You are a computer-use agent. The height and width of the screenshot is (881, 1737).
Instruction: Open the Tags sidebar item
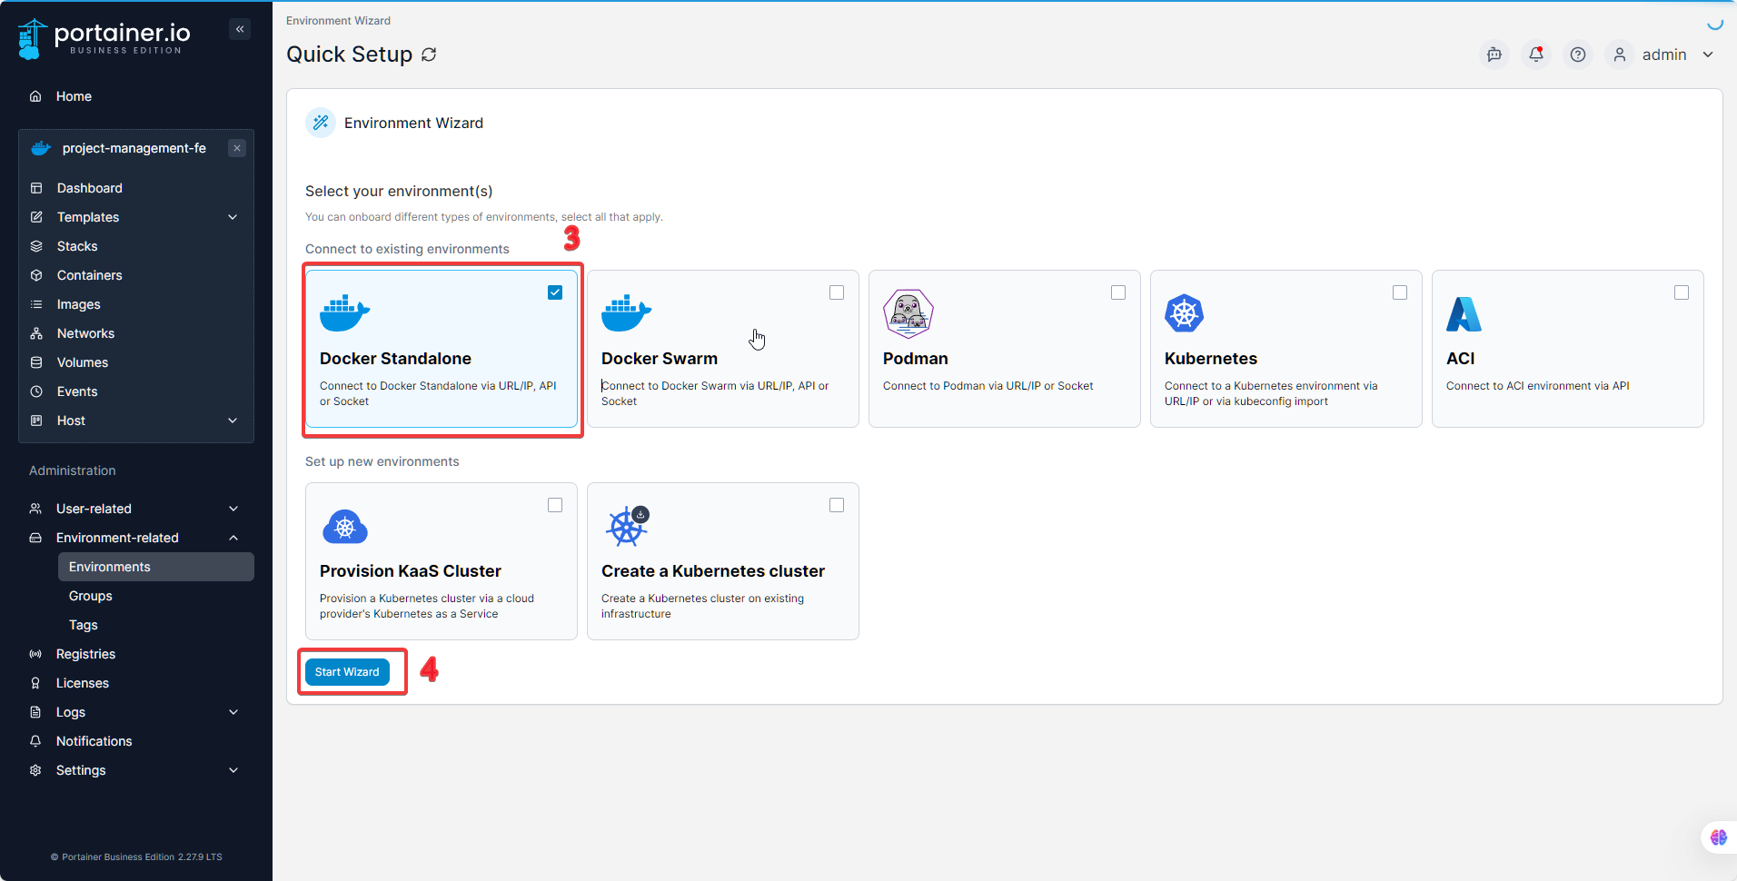click(x=156, y=625)
